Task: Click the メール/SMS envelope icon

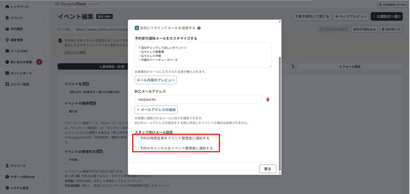Action: pos(7,51)
